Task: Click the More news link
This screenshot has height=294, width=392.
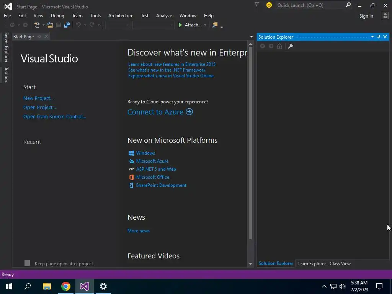Action: point(139,231)
